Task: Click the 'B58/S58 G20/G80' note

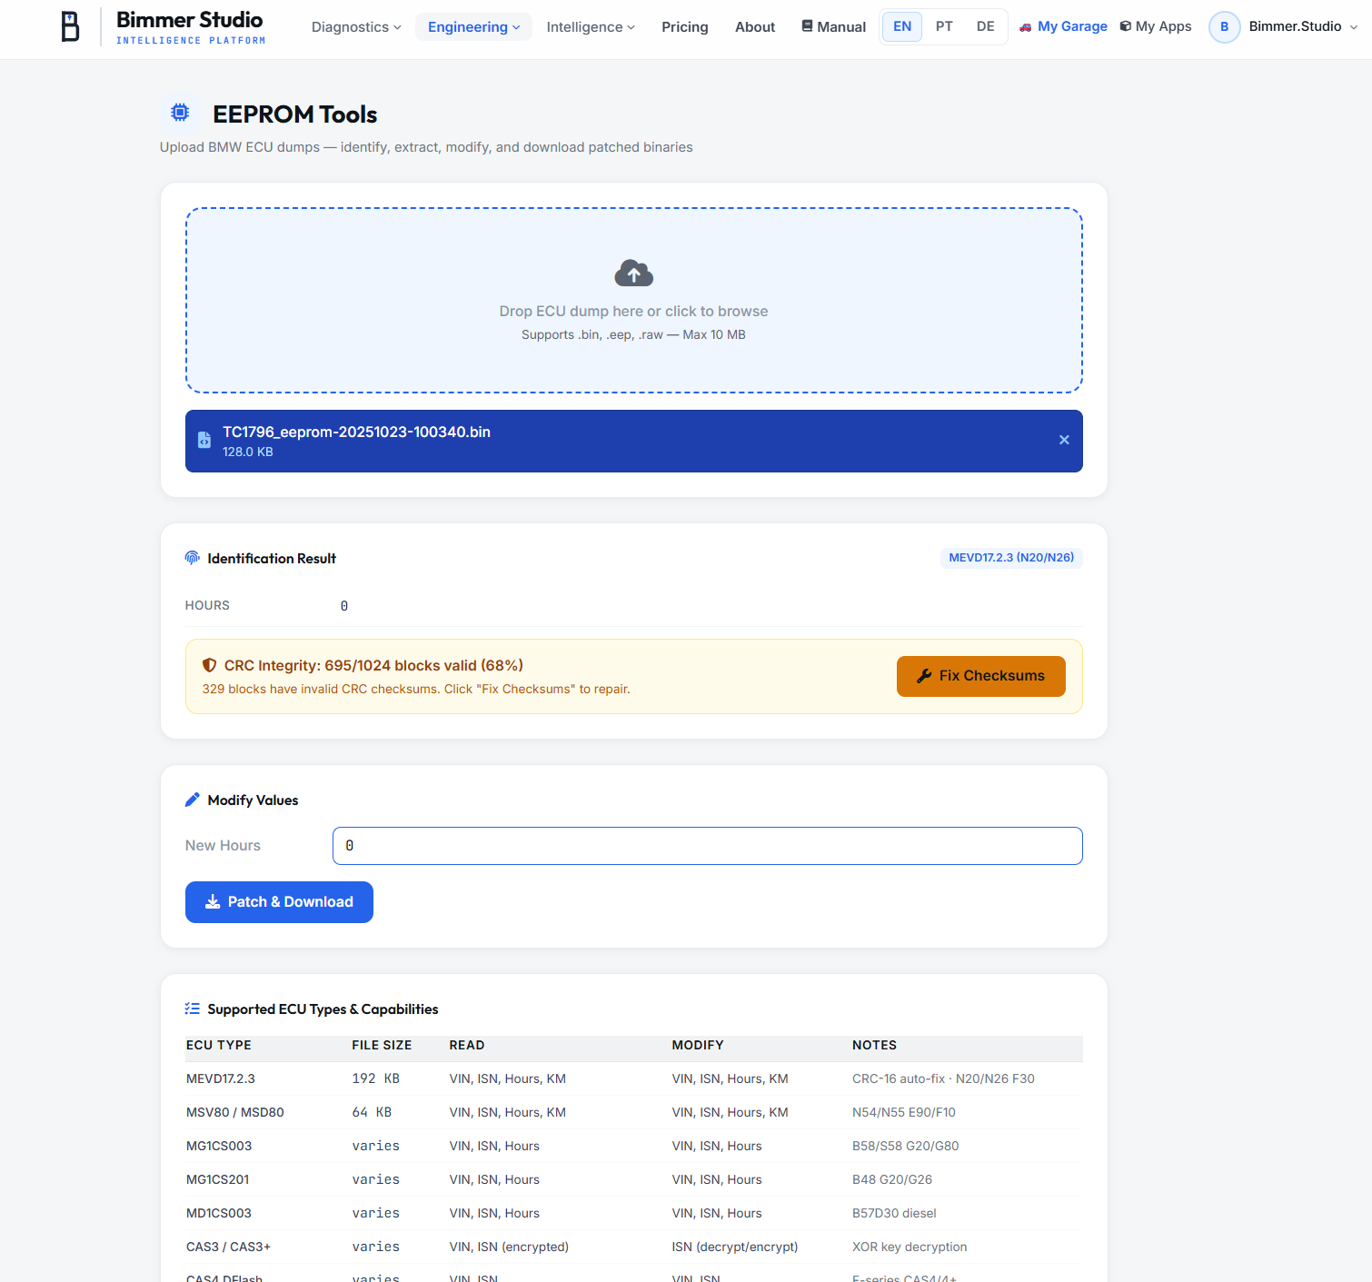Action: click(x=906, y=1146)
